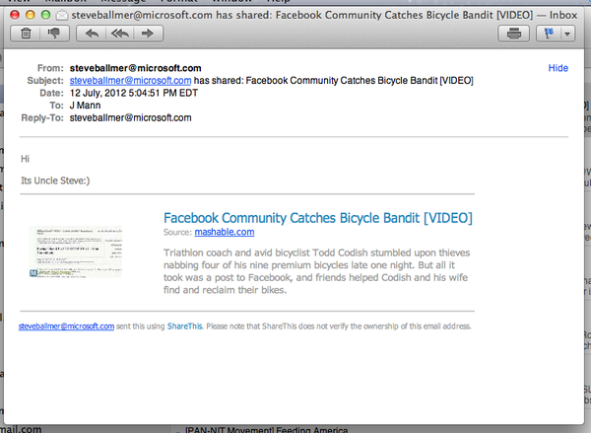
Task: Click Feeding America message in background inbox
Action: coord(266,430)
